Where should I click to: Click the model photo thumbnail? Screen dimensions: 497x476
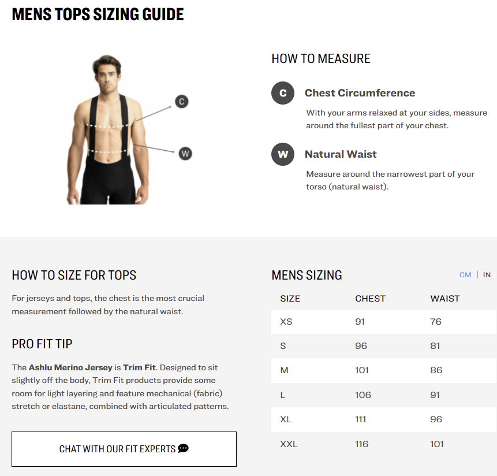tap(108, 128)
